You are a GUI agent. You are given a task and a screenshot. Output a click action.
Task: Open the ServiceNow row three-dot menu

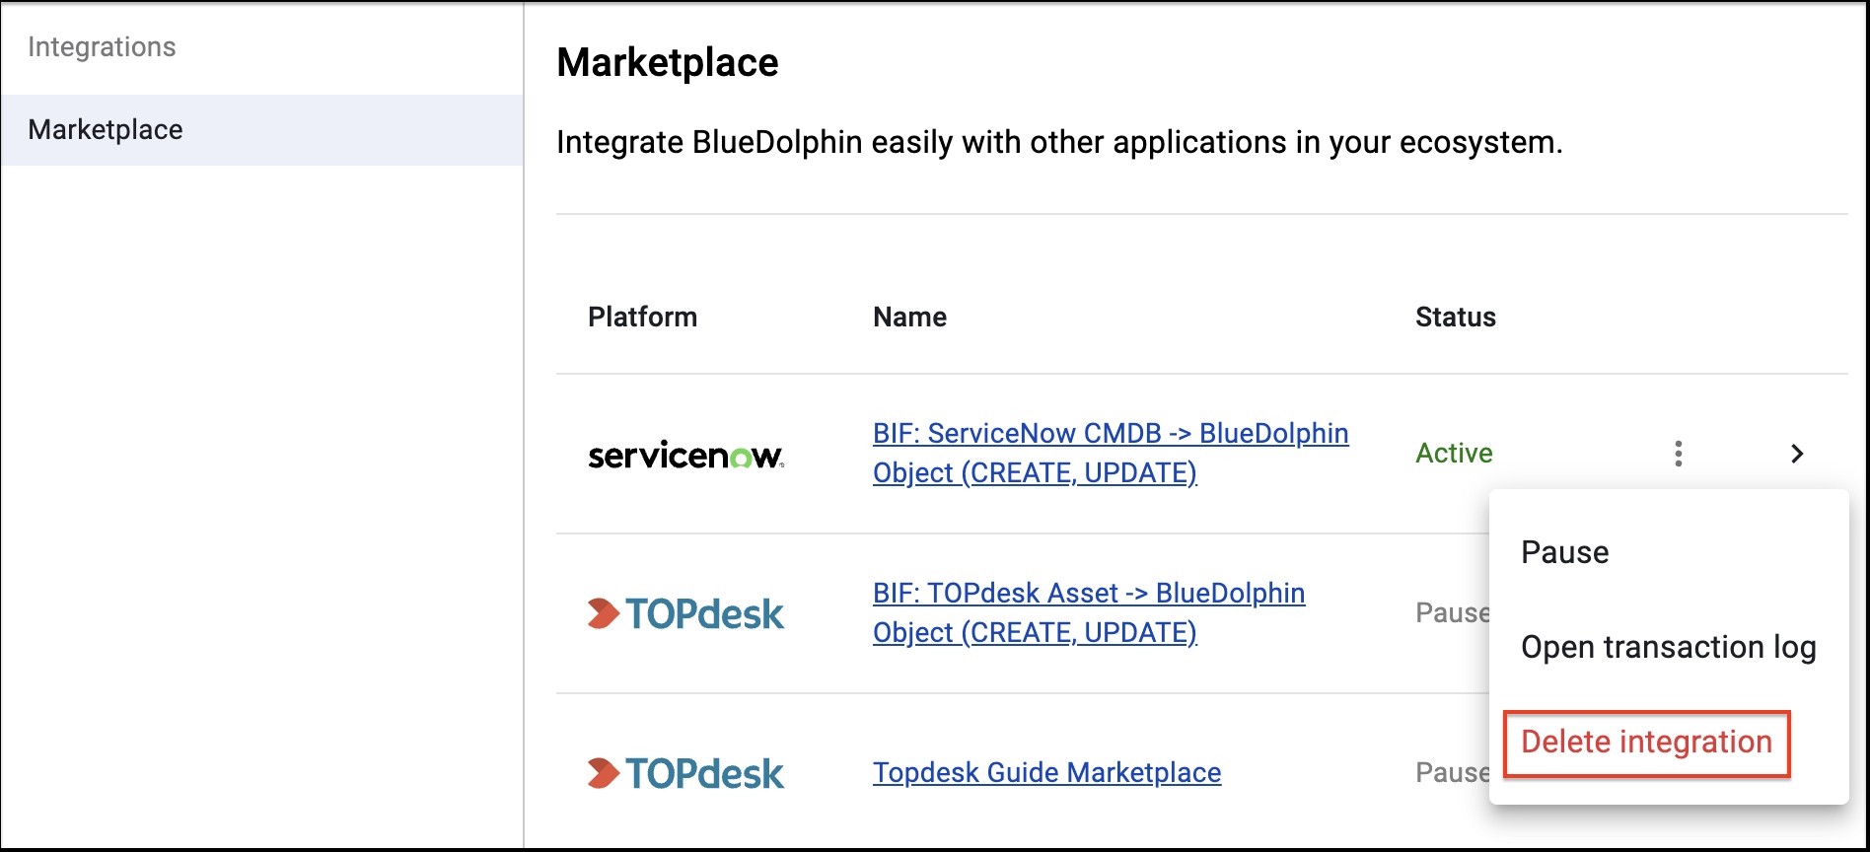1678,454
